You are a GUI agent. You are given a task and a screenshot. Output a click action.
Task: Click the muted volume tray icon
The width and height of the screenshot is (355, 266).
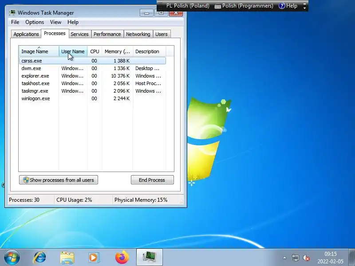(306, 258)
